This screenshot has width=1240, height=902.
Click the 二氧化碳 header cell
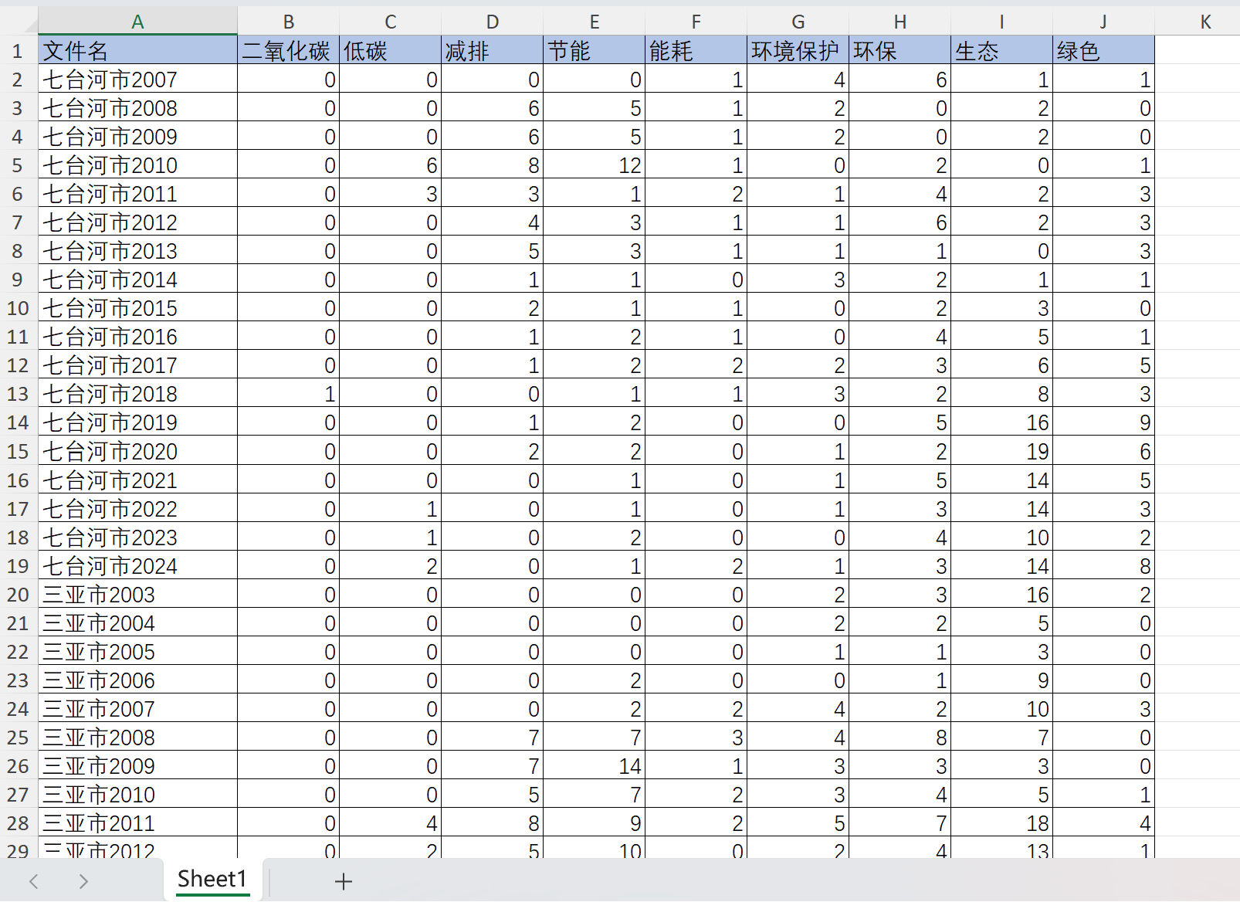[x=288, y=51]
